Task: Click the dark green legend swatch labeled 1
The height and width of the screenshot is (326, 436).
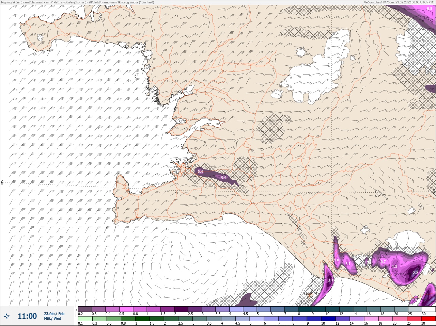Action: pyautogui.click(x=142, y=319)
